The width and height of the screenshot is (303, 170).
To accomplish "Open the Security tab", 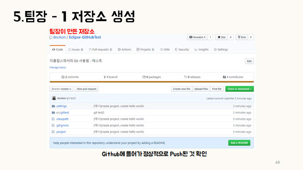I will pos(182,49).
